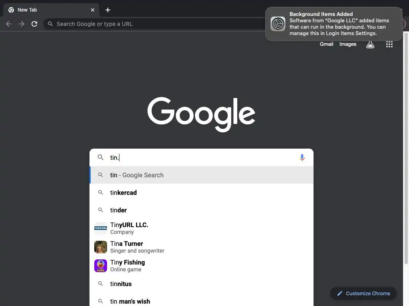Click the search icon beside tinkercad
The width and height of the screenshot is (409, 306).
[100, 192]
